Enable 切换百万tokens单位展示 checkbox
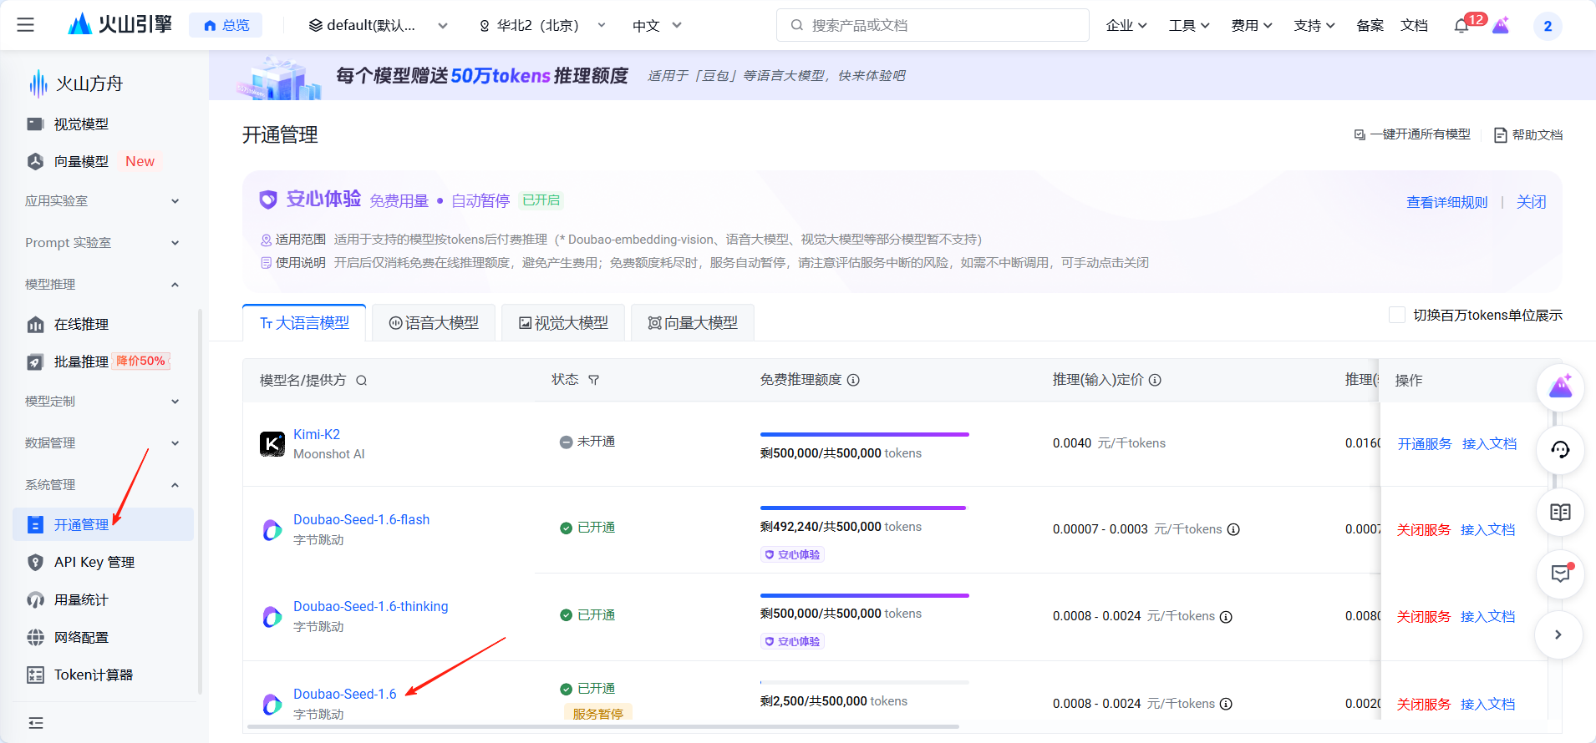Screen dimensions: 1596x743 (x=1396, y=315)
